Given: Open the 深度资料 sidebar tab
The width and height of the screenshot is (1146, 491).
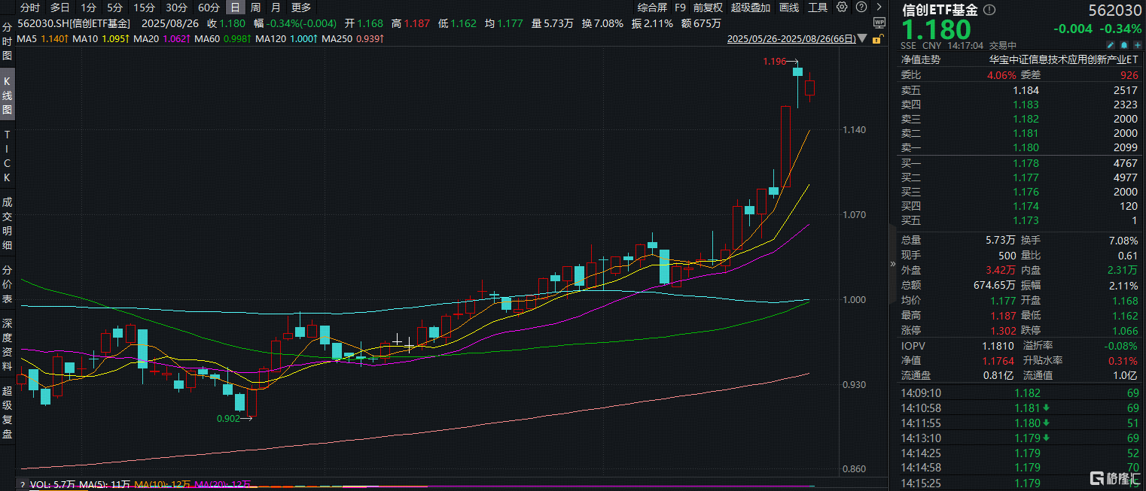Looking at the screenshot, I should pos(8,345).
